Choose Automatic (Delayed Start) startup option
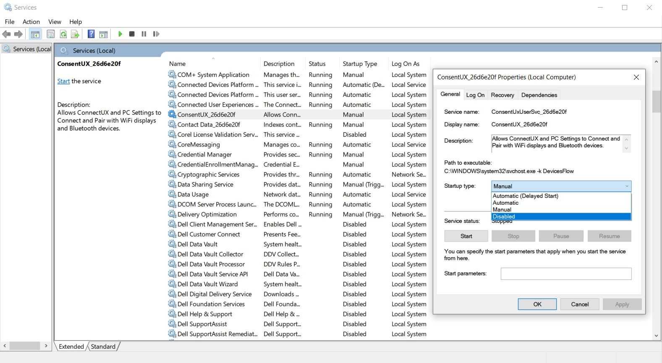 525,196
